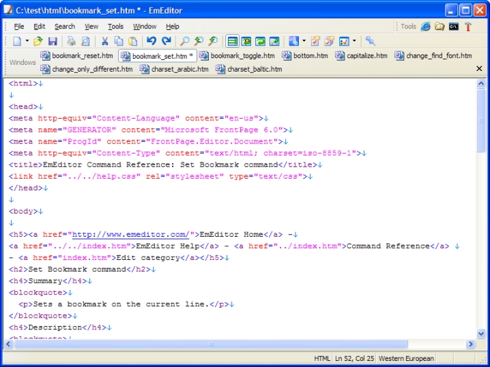Click the Save disk icon

[x=53, y=42]
